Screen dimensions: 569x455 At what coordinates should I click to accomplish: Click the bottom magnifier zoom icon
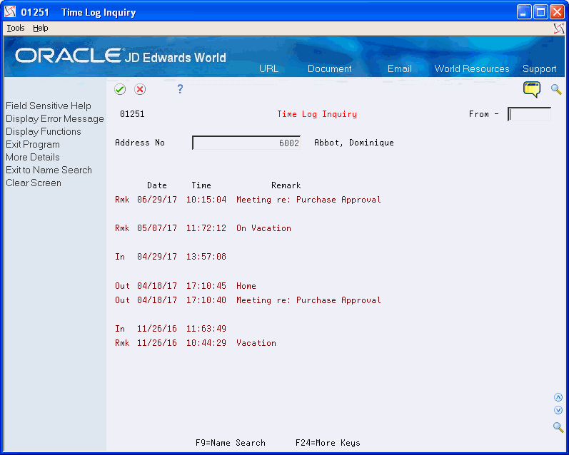click(558, 427)
